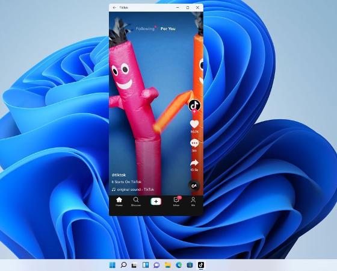The height and width of the screenshot is (271, 337).
Task: Open Task View on the taskbar
Action: click(x=134, y=265)
